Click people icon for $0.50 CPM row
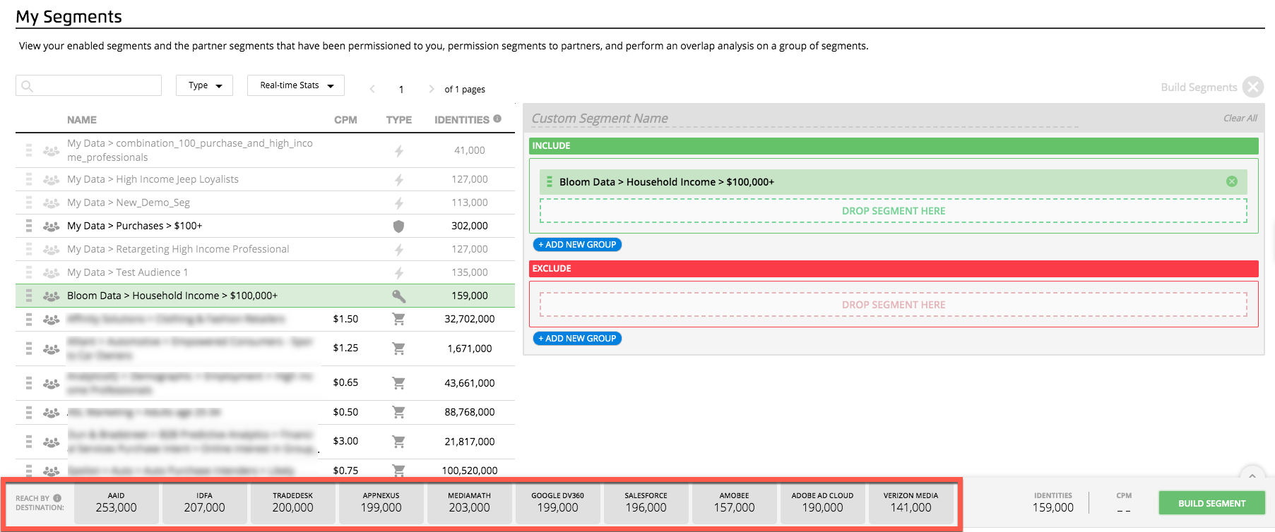Image resolution: width=1275 pixels, height=532 pixels. point(51,413)
